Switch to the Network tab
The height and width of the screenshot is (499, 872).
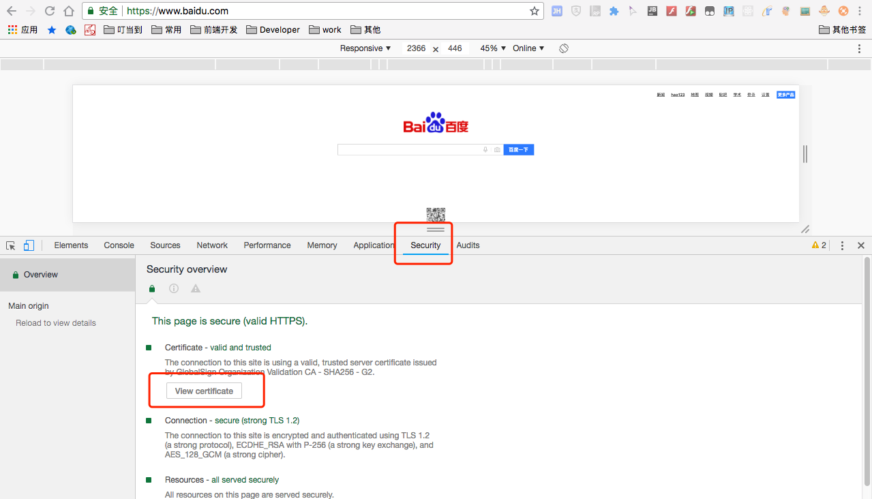[x=212, y=245]
